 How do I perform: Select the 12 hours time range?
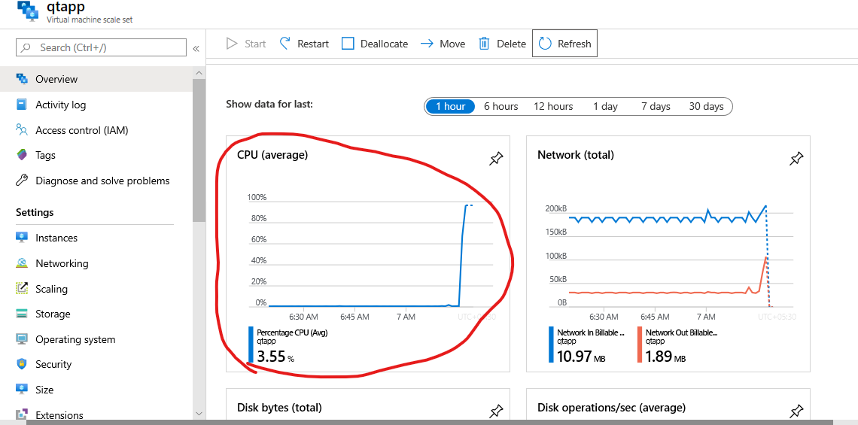click(553, 106)
